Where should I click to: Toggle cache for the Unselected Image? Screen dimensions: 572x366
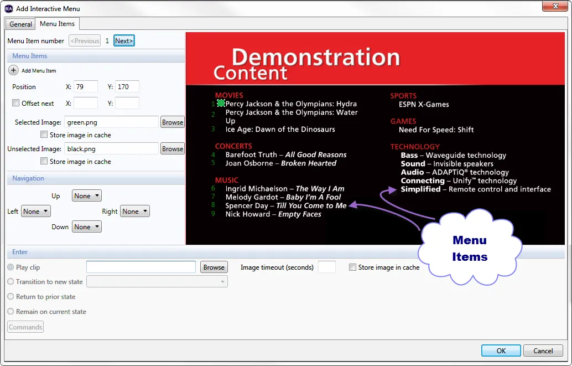(44, 161)
